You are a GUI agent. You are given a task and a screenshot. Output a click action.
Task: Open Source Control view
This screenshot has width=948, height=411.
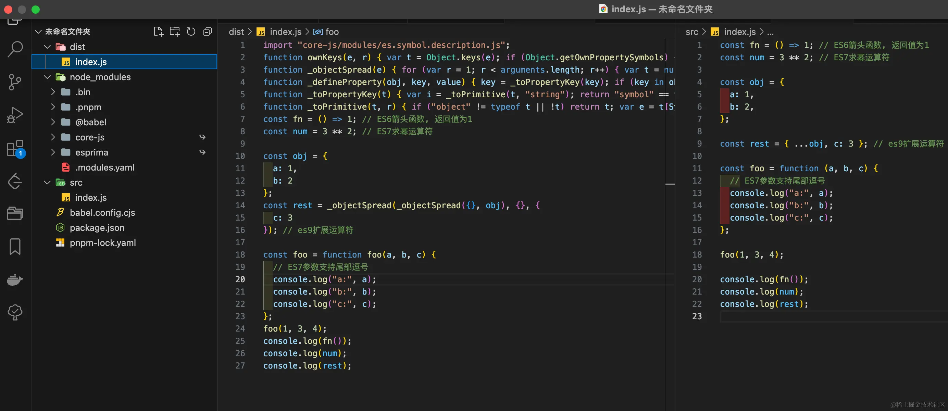pyautogui.click(x=15, y=82)
